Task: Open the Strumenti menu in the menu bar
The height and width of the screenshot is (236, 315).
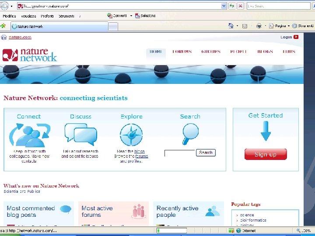Action: click(x=66, y=16)
